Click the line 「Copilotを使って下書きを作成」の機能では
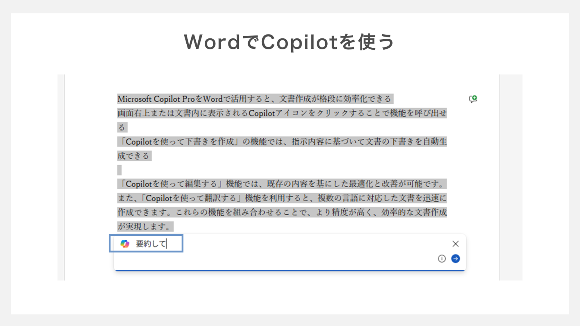 (282, 141)
